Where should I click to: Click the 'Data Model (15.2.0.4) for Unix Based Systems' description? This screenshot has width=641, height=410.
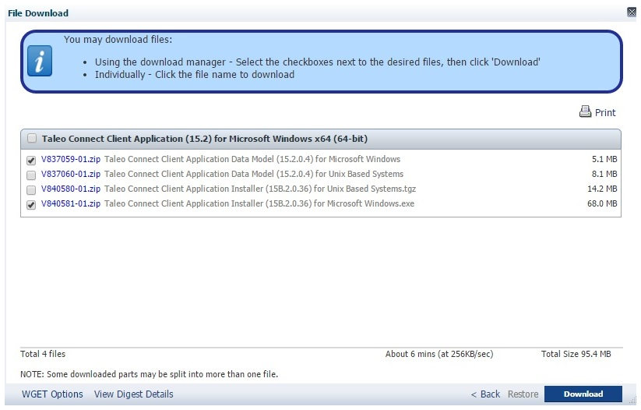click(254, 174)
